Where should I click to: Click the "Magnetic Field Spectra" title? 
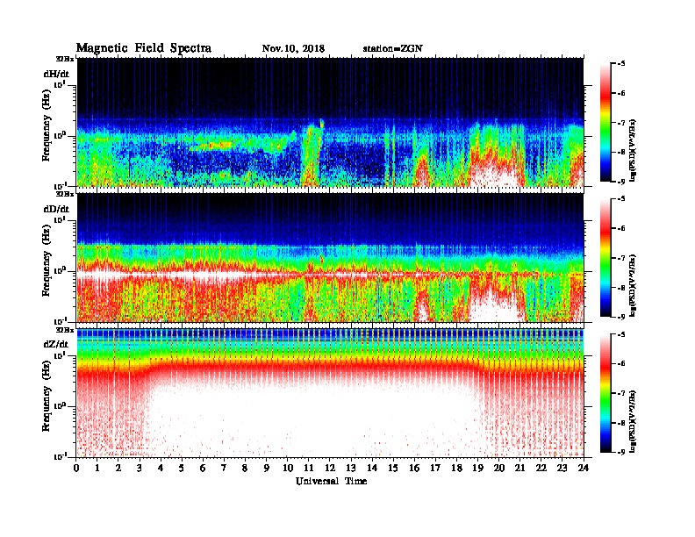click(144, 48)
